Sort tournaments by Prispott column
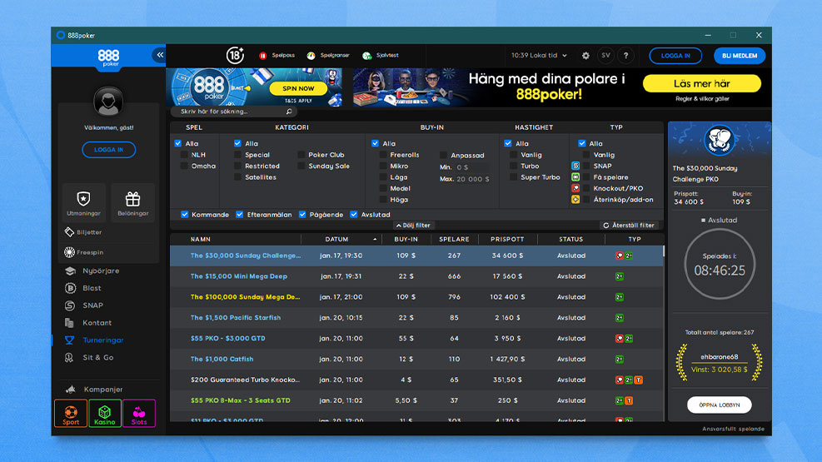 (x=507, y=239)
